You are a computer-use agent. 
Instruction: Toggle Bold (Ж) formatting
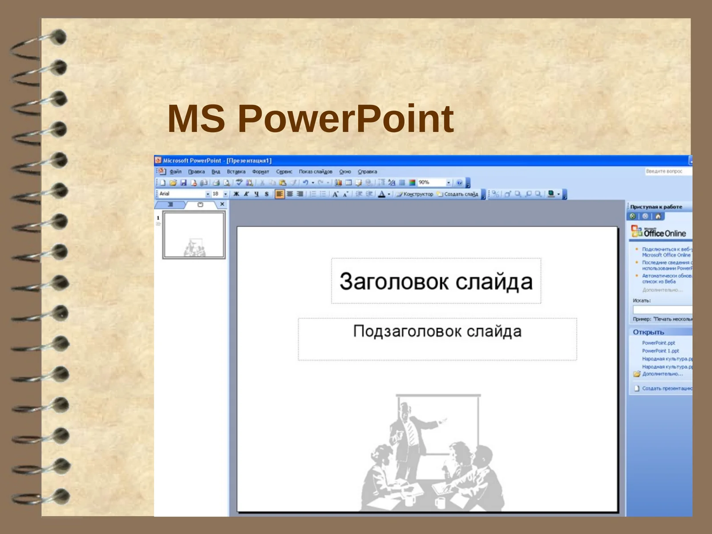236,194
